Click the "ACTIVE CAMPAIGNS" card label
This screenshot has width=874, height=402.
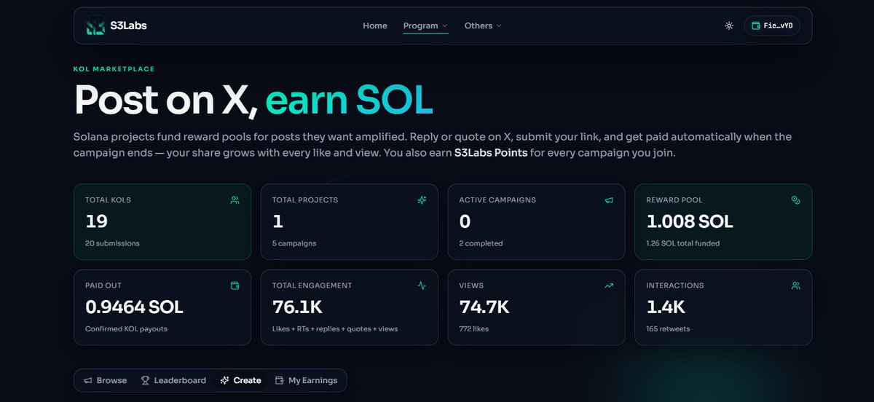tap(497, 200)
